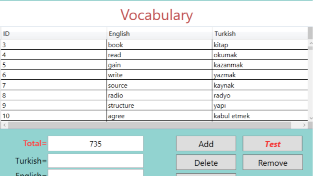Select the cell 'structure'
The width and height of the screenshot is (313, 176).
coord(159,105)
